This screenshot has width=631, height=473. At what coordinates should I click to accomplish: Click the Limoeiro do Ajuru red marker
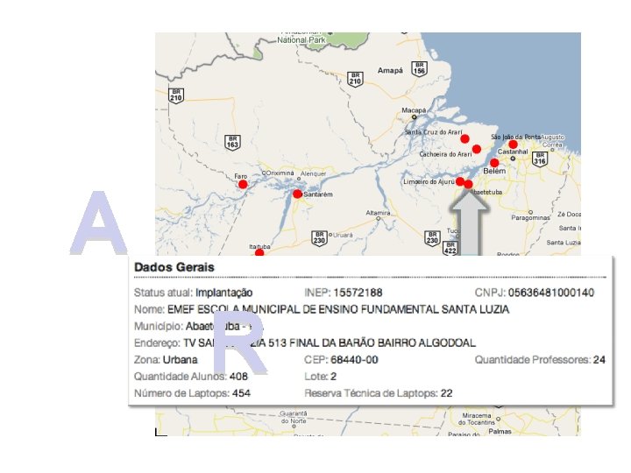click(459, 181)
